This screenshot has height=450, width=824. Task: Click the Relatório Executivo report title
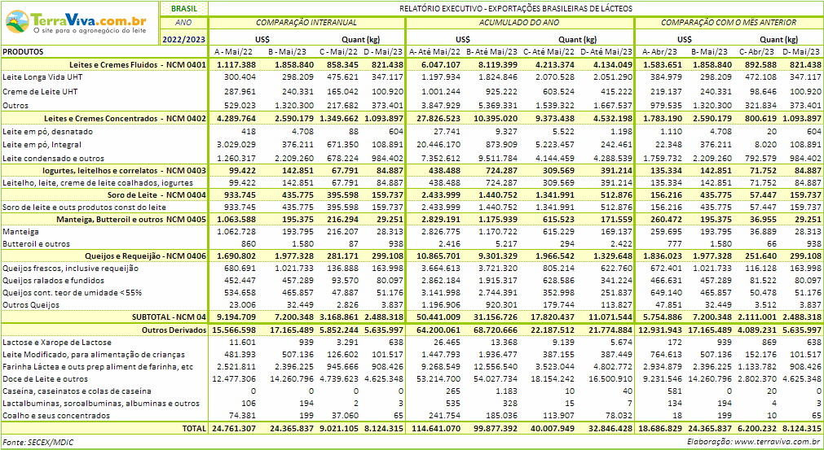(x=515, y=7)
